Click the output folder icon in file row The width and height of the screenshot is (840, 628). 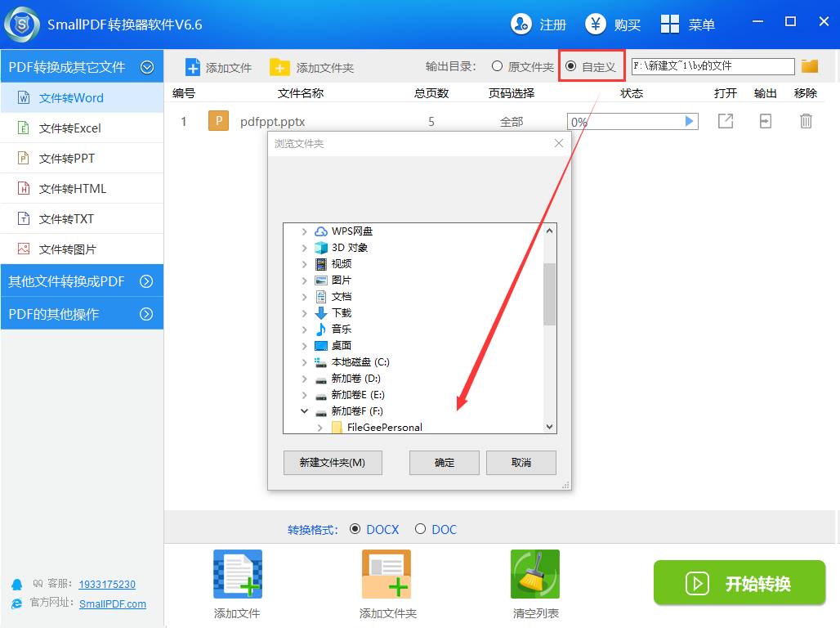click(765, 121)
